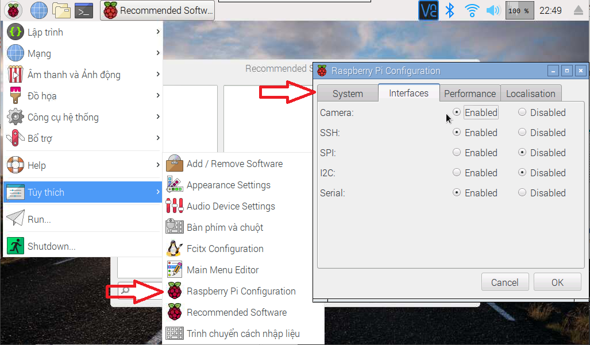Click the Add / Remove Software package icon
590x345 pixels.
coord(175,164)
